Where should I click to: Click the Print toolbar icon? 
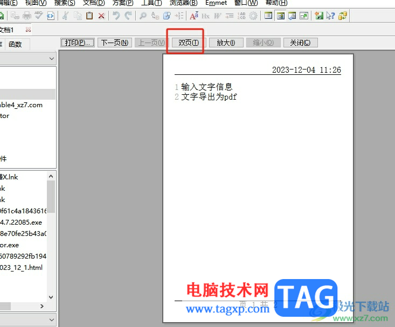[27, 16]
